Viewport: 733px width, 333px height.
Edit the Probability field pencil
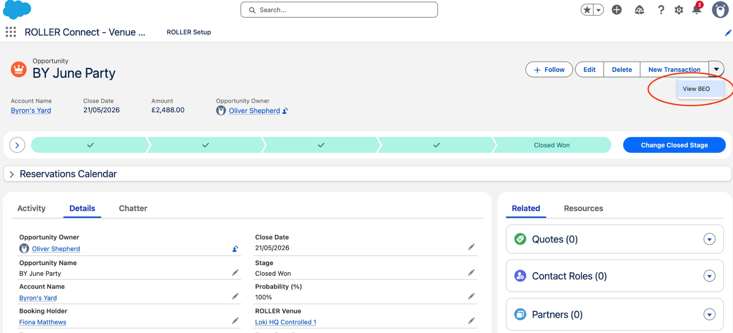click(471, 296)
